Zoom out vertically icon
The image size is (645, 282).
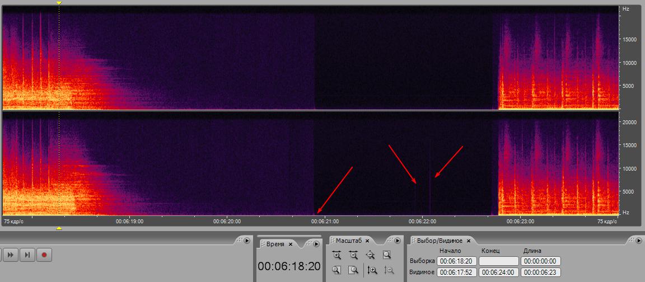click(x=389, y=270)
